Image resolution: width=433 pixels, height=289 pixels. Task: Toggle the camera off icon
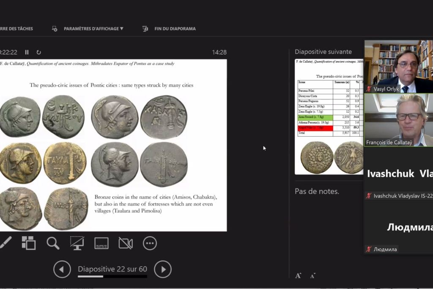tap(126, 243)
